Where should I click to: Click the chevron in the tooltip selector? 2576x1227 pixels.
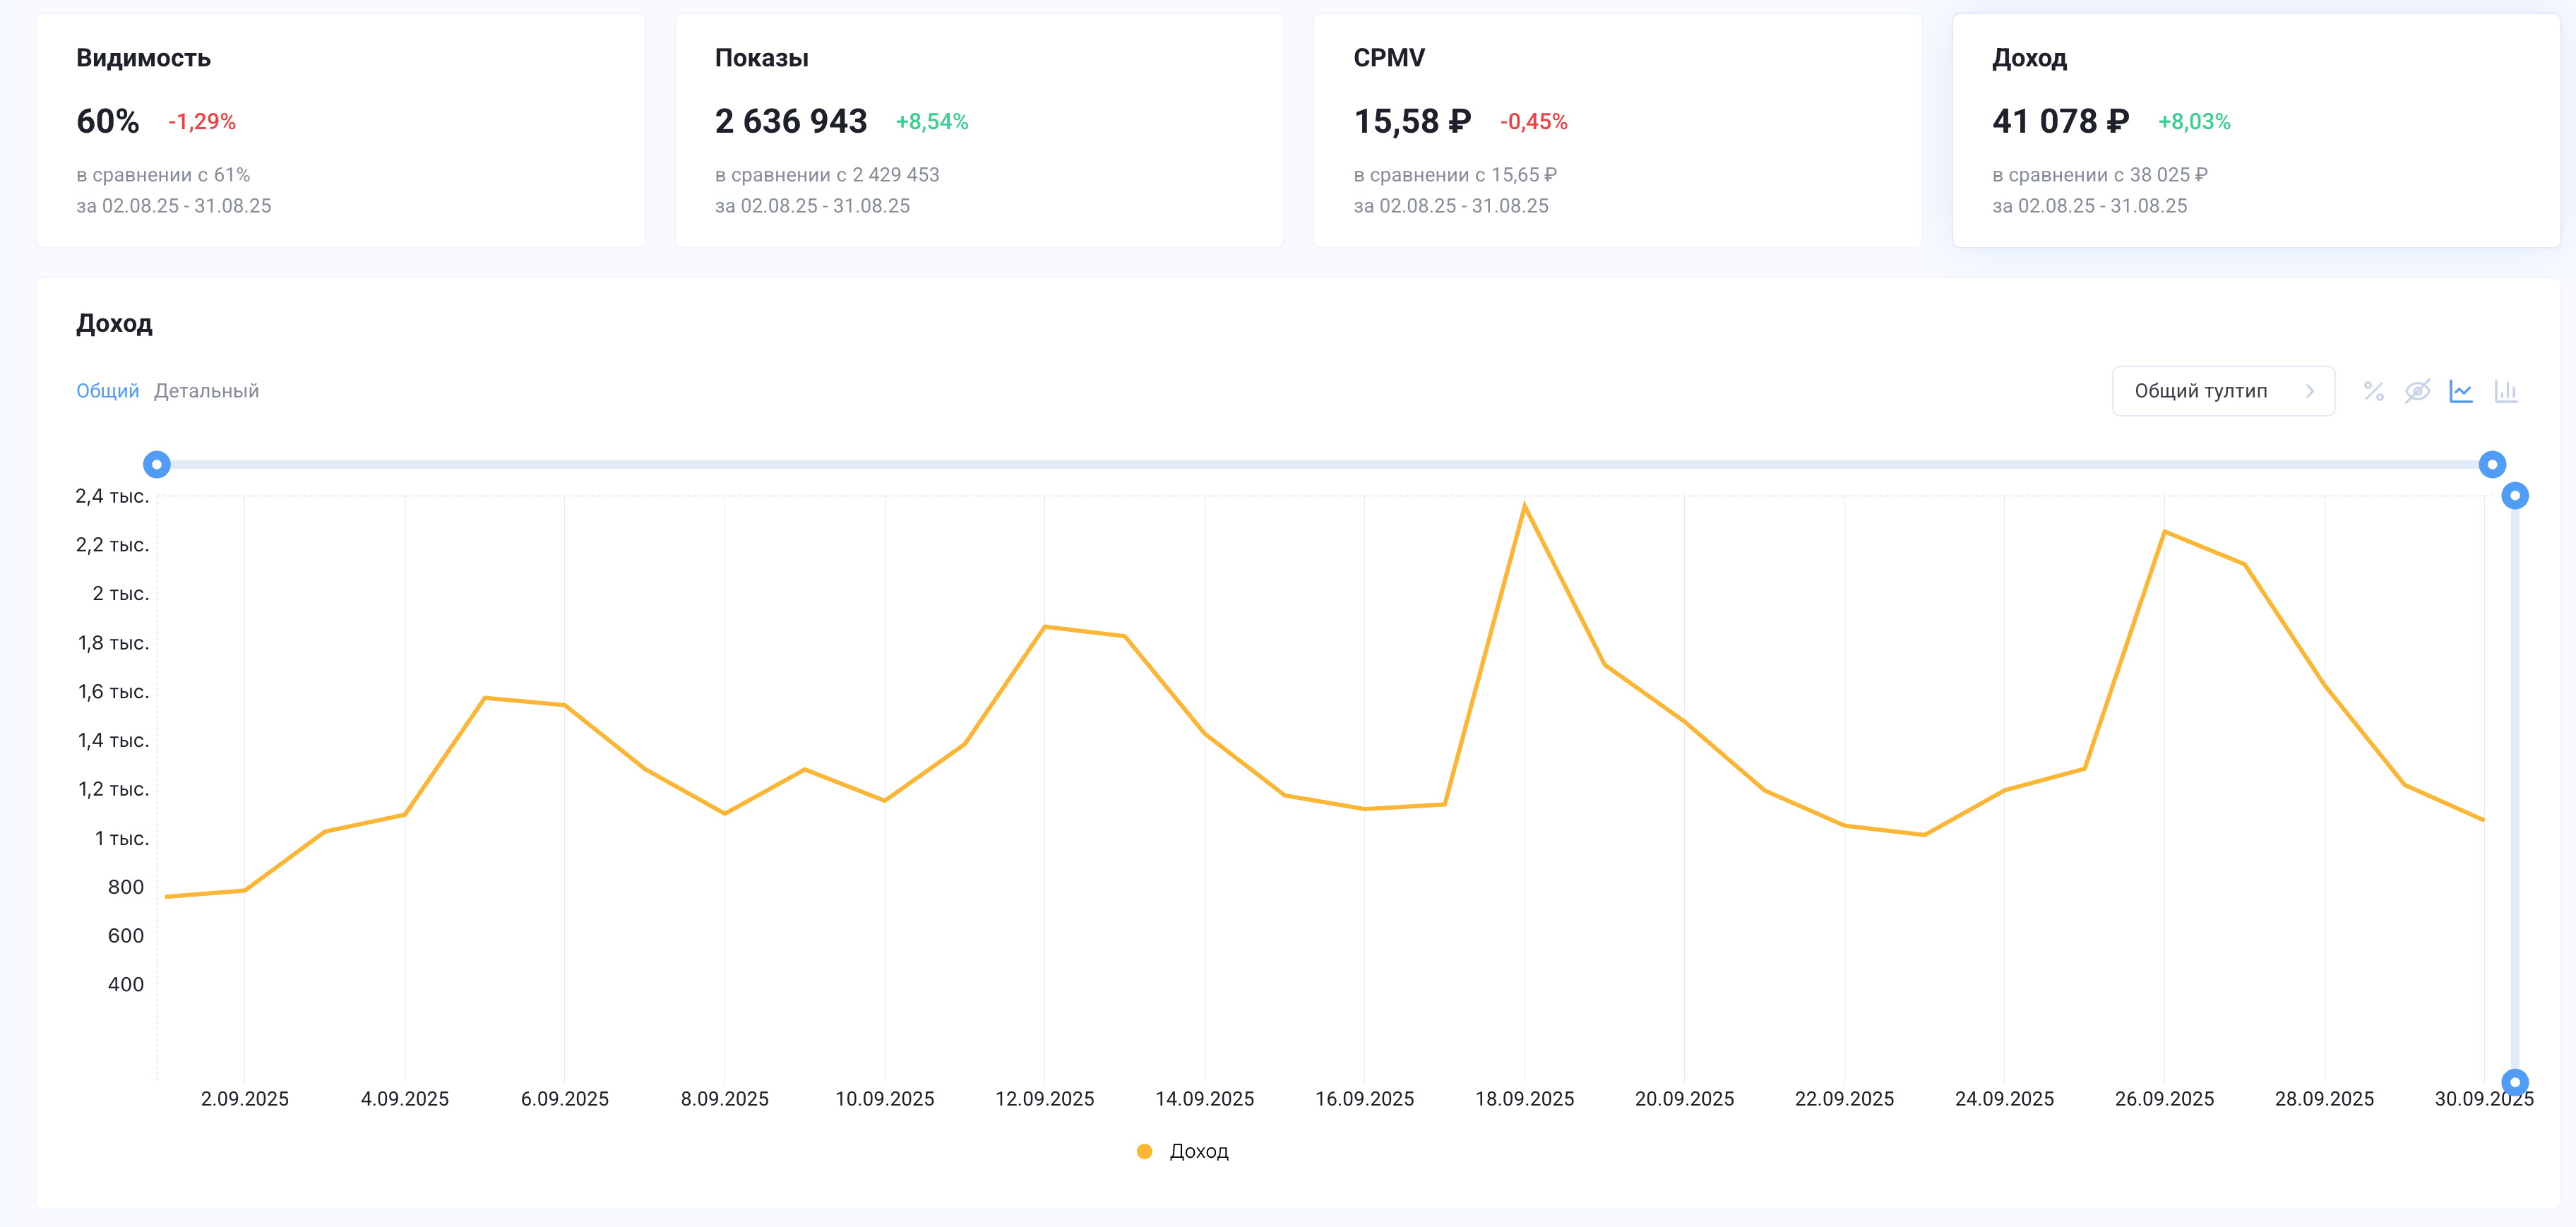2309,391
